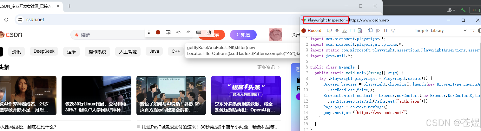Click green hammer build icon in background IDE
The height and width of the screenshot is (131, 481).
click(463, 10)
